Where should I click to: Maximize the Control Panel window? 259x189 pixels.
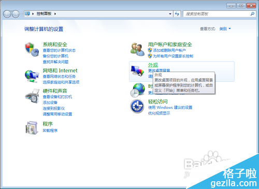241,6
